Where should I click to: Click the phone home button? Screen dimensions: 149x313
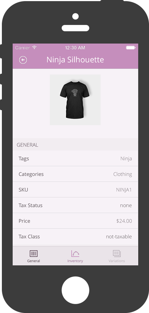[x=75, y=290]
